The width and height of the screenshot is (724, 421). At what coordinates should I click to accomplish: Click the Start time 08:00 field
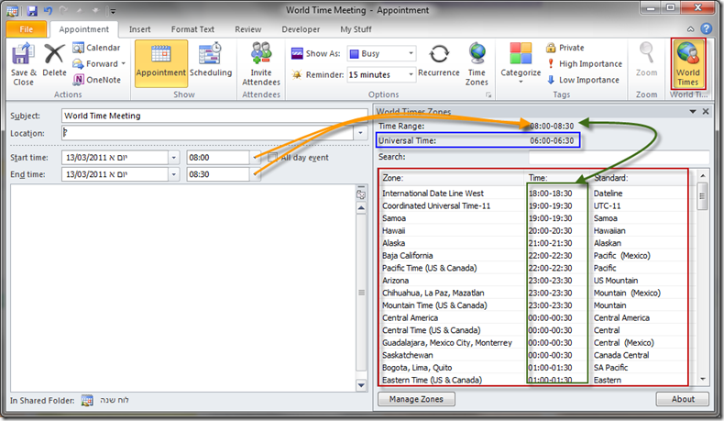point(218,158)
